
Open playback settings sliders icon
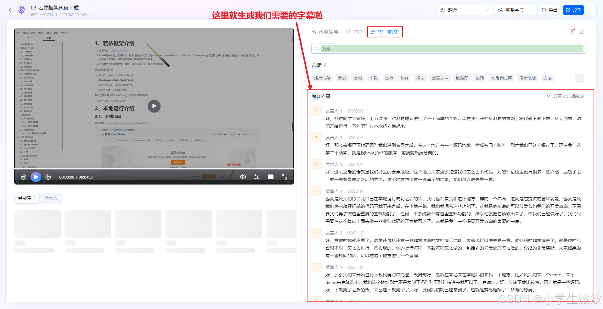257,177
